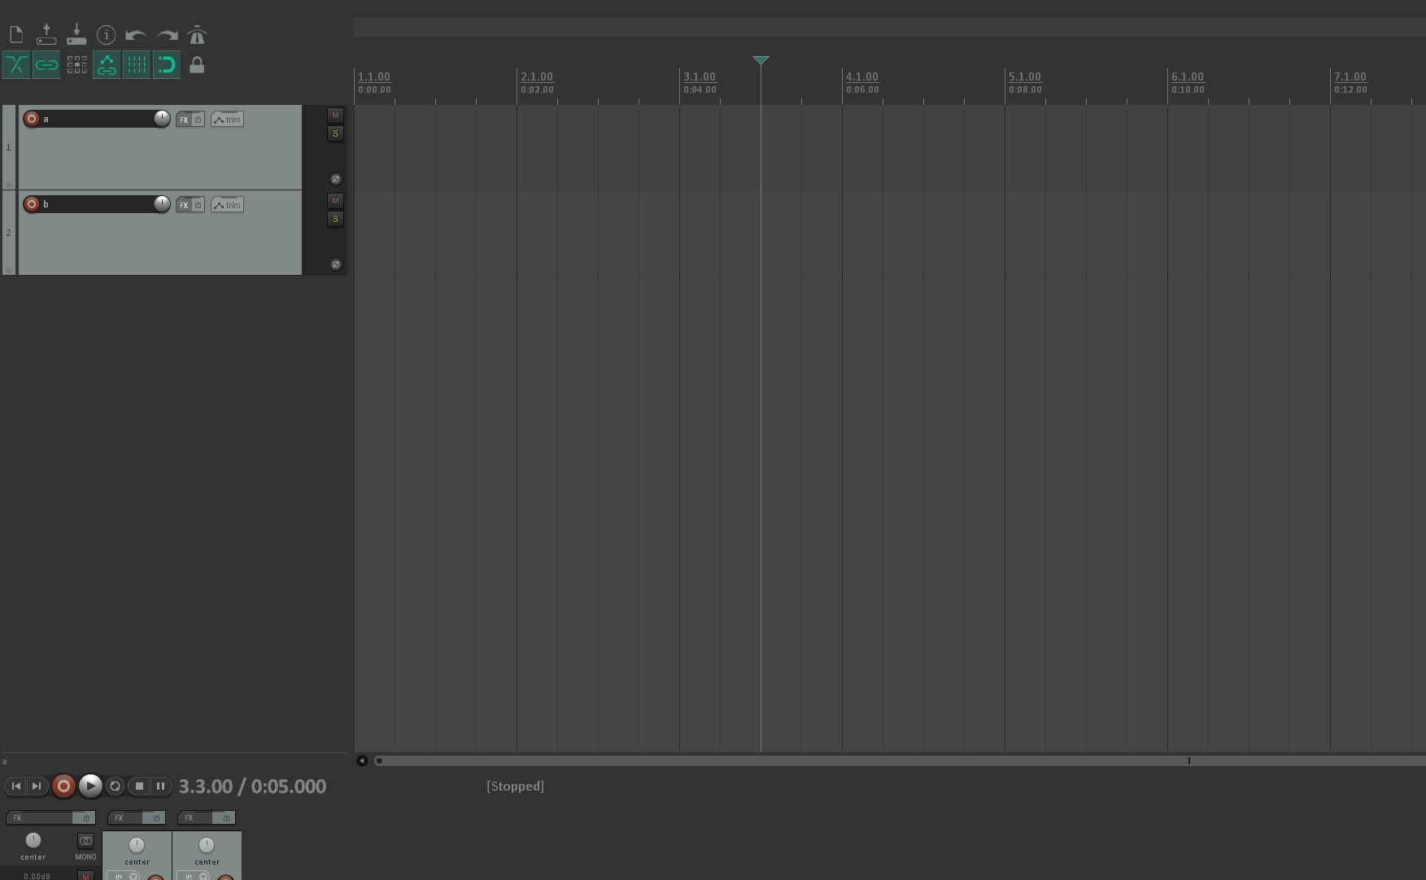Bypass mixer FX for track a
The image size is (1426, 880).
pos(155,817)
